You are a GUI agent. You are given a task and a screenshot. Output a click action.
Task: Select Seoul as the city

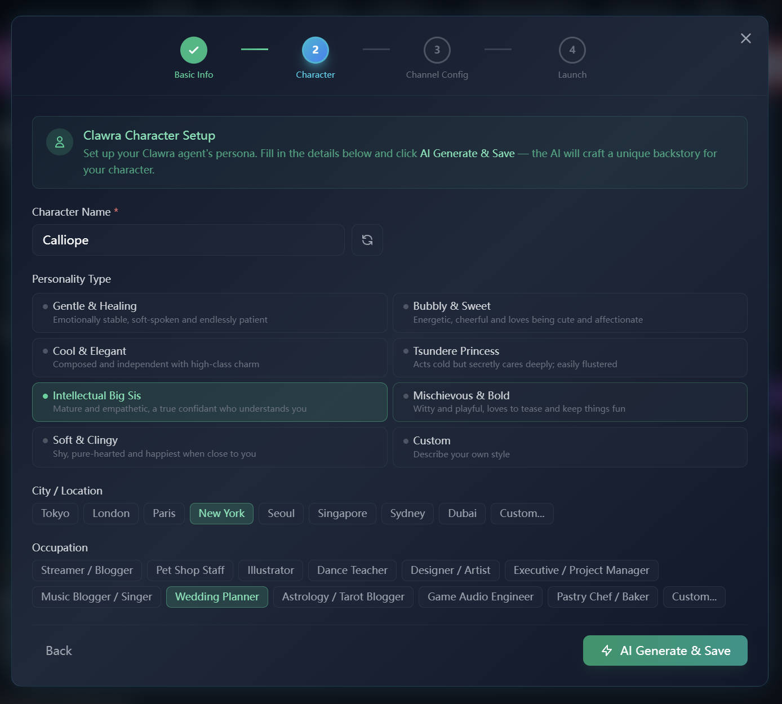[281, 513]
